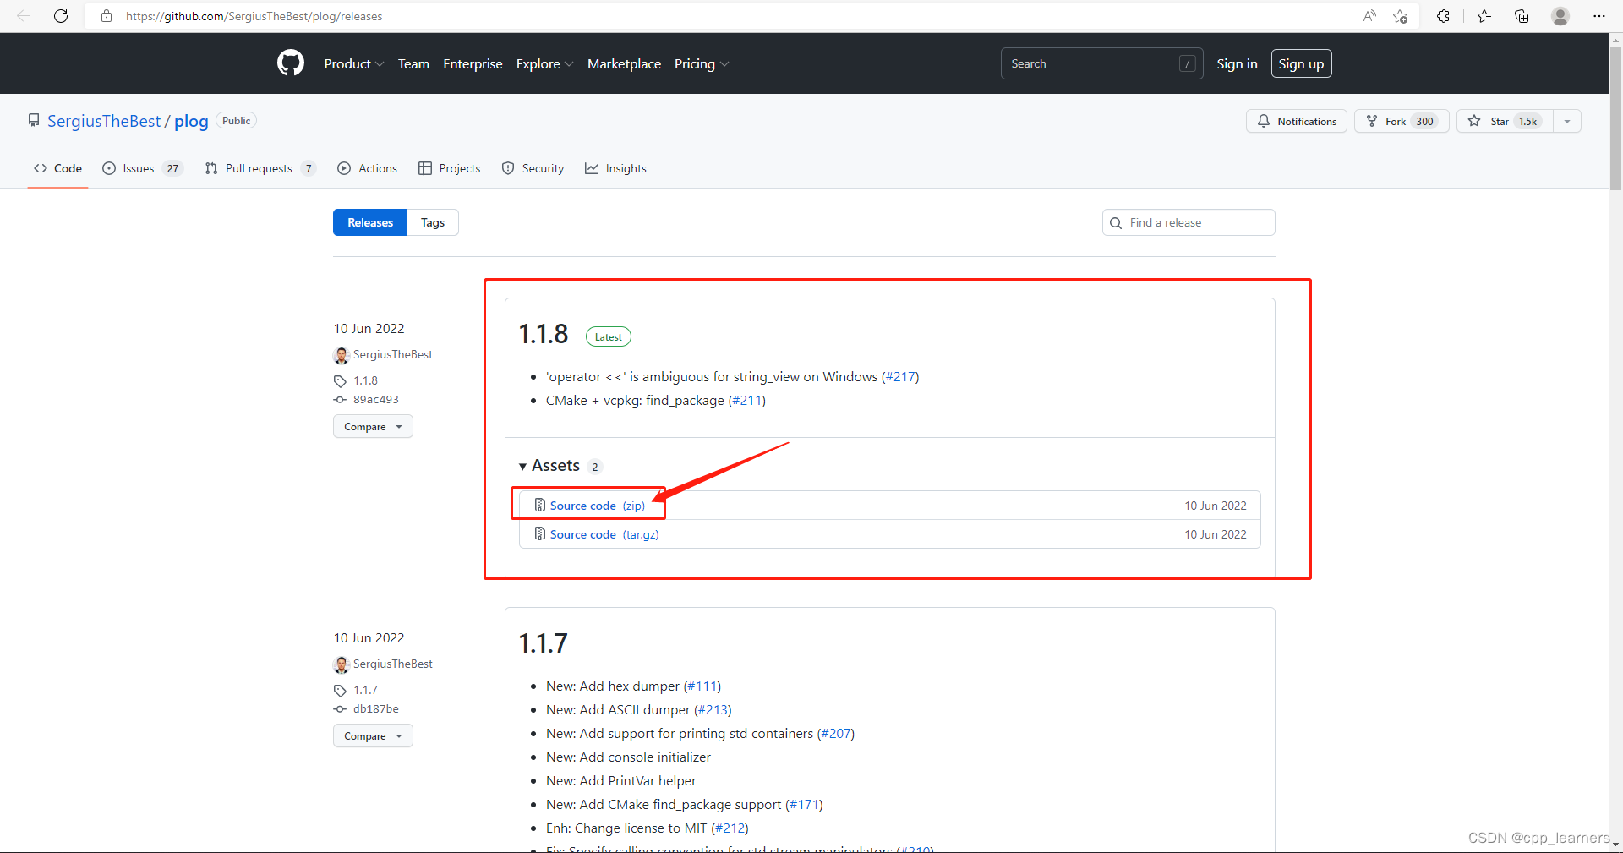
Task: Open the Security tab
Action: coord(533,168)
